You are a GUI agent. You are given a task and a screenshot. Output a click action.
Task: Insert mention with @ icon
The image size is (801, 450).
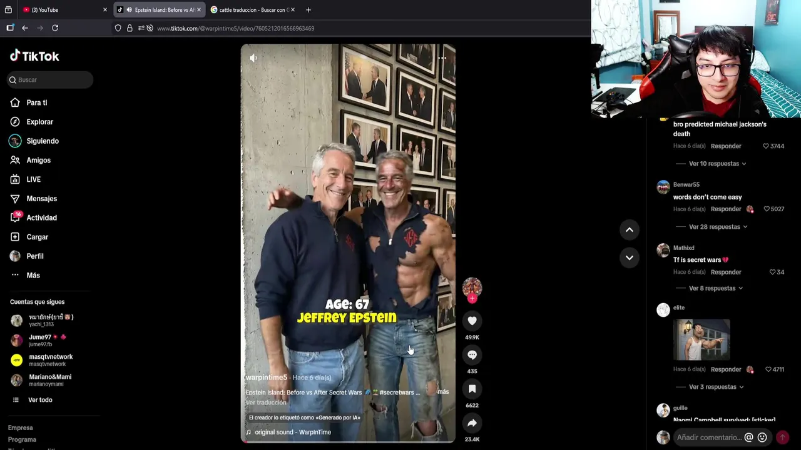click(748, 437)
